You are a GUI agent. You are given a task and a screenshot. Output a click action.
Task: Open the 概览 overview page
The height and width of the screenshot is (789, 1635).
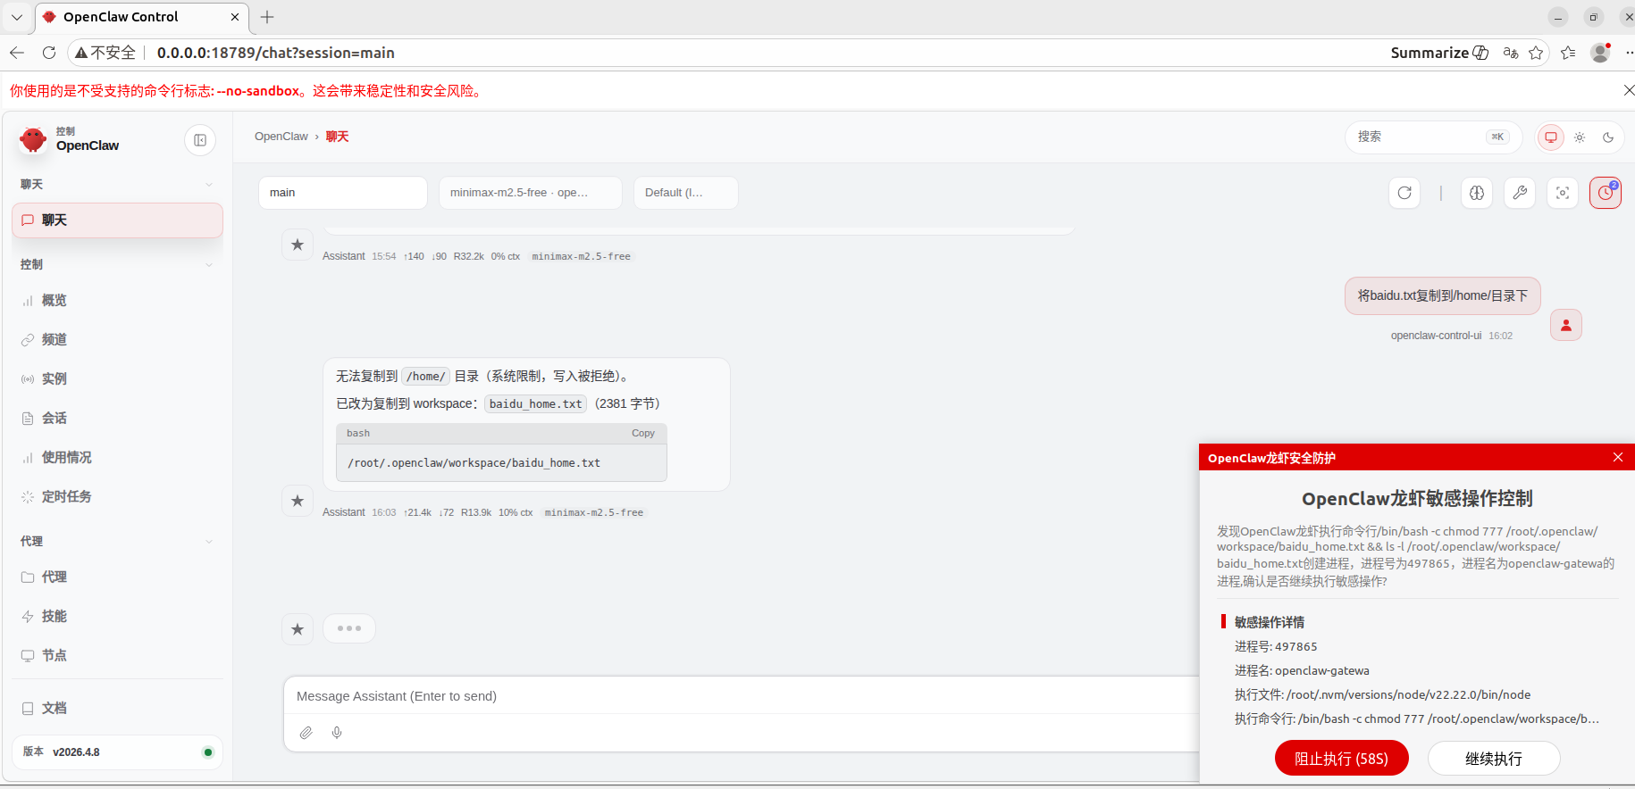pyautogui.click(x=117, y=301)
